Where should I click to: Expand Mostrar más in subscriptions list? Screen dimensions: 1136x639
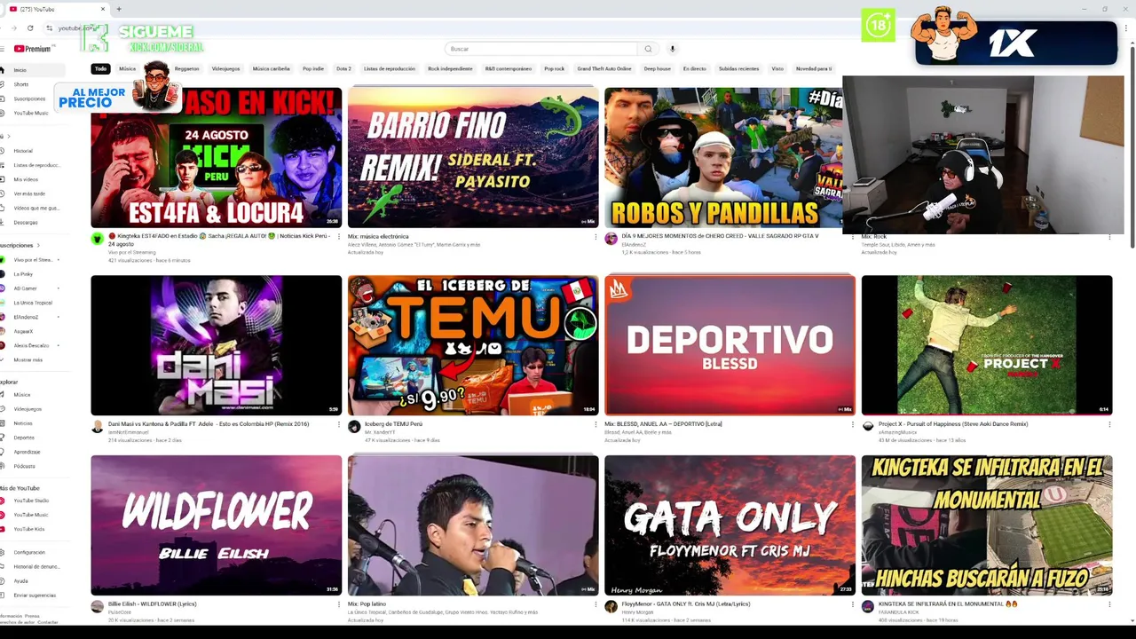click(28, 359)
